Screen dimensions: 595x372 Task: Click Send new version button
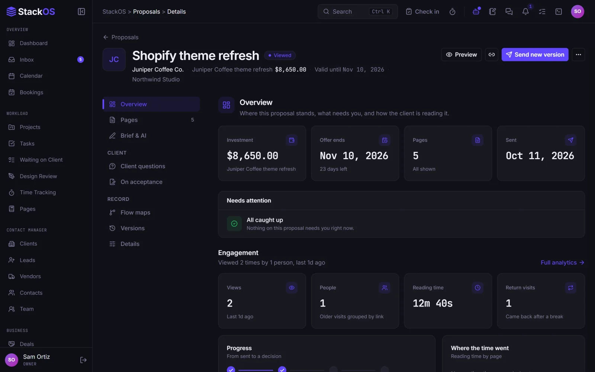click(x=535, y=55)
